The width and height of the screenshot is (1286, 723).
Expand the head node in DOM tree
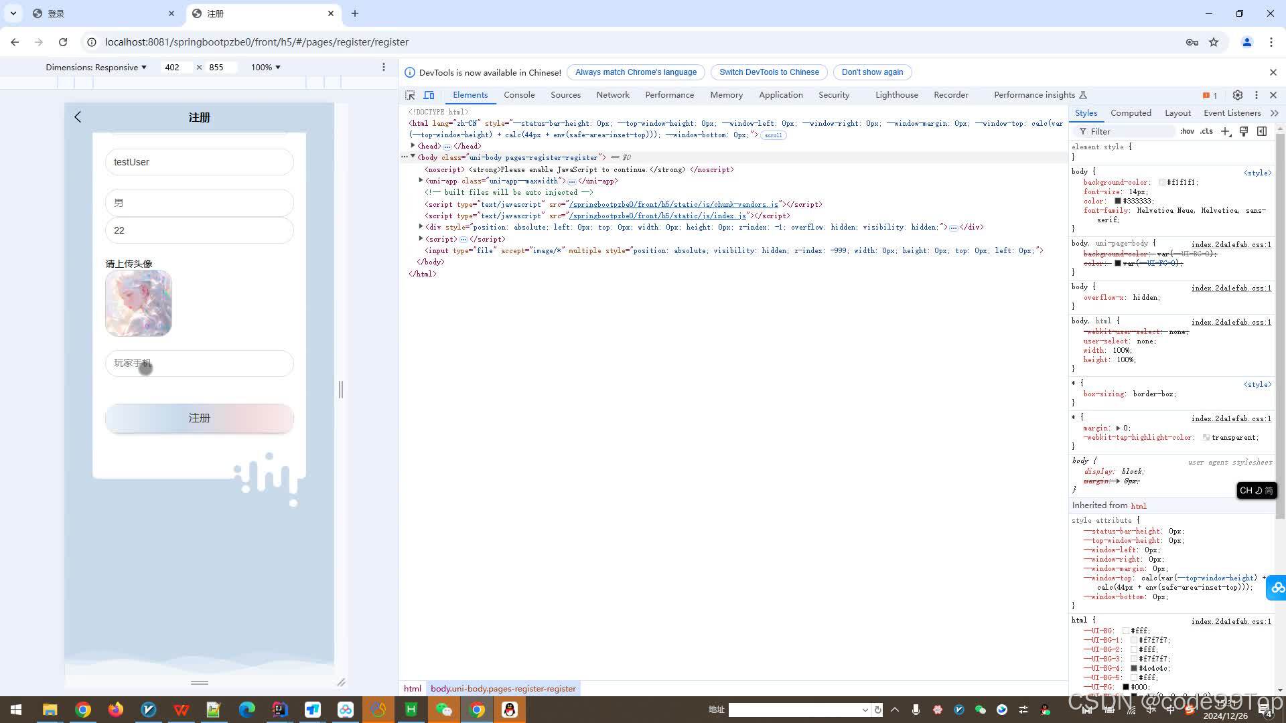tap(413, 146)
